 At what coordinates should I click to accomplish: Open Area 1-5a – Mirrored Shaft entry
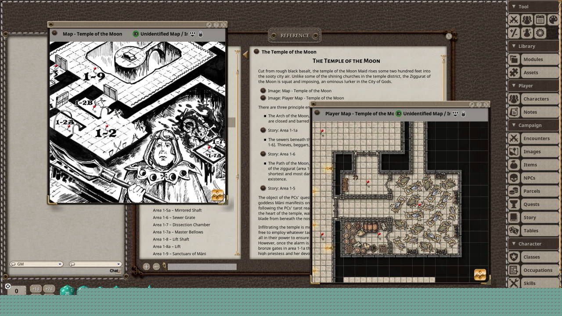[177, 210]
